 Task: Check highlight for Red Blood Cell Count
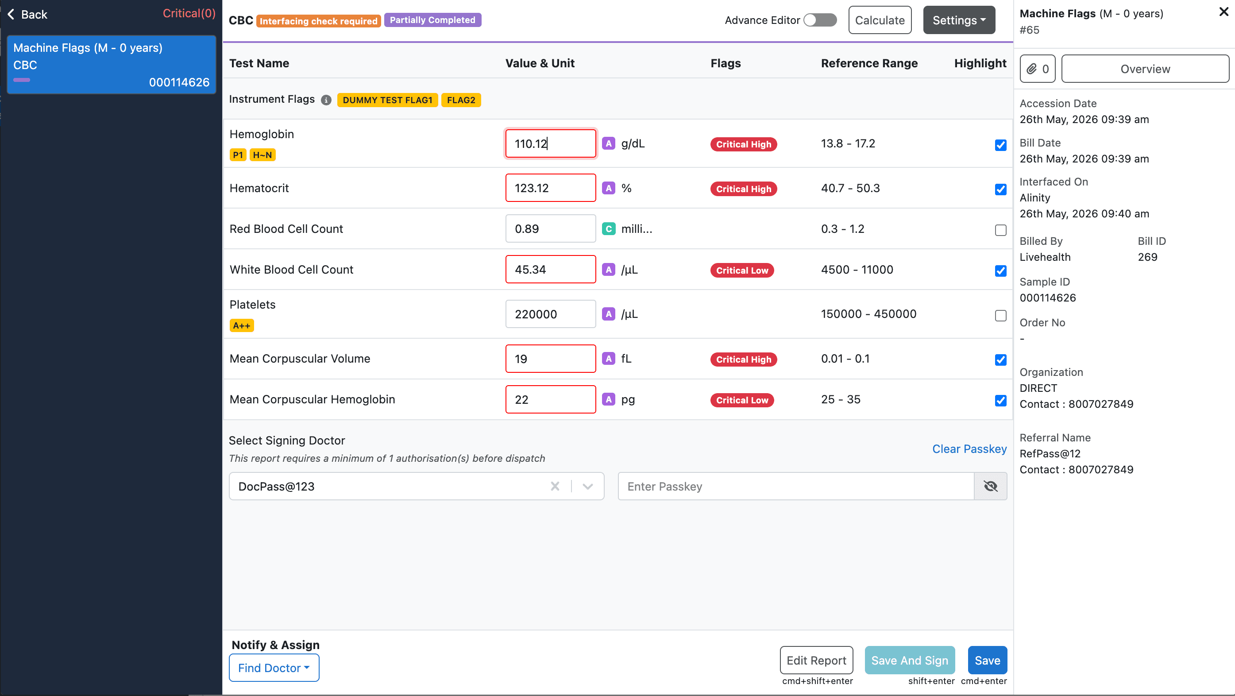(1000, 230)
